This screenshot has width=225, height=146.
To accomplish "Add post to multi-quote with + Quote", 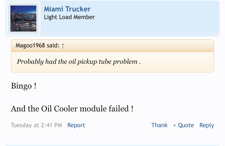I will 183,125.
